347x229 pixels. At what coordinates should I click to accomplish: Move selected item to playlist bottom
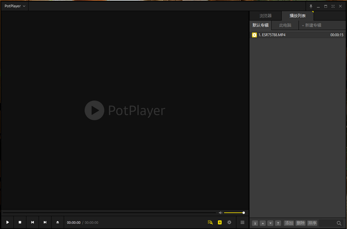tap(278, 223)
